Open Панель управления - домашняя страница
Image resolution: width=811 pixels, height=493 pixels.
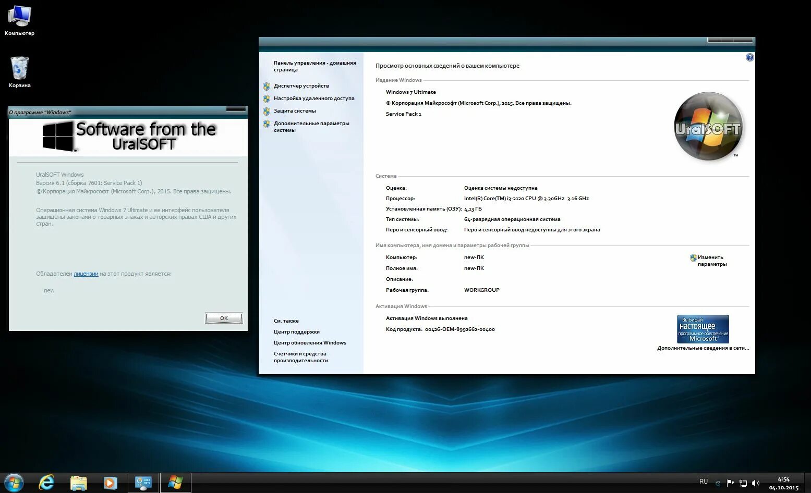click(x=314, y=66)
